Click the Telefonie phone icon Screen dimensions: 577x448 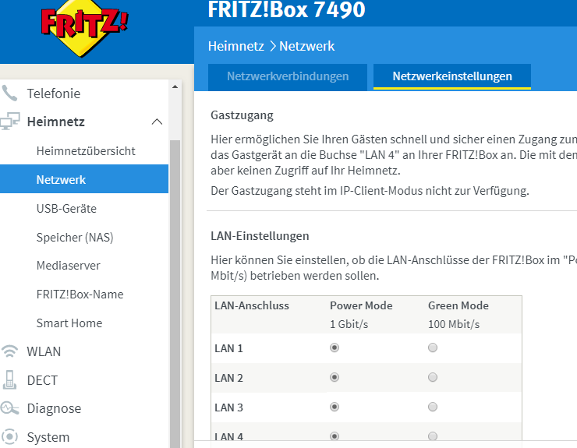click(9, 93)
